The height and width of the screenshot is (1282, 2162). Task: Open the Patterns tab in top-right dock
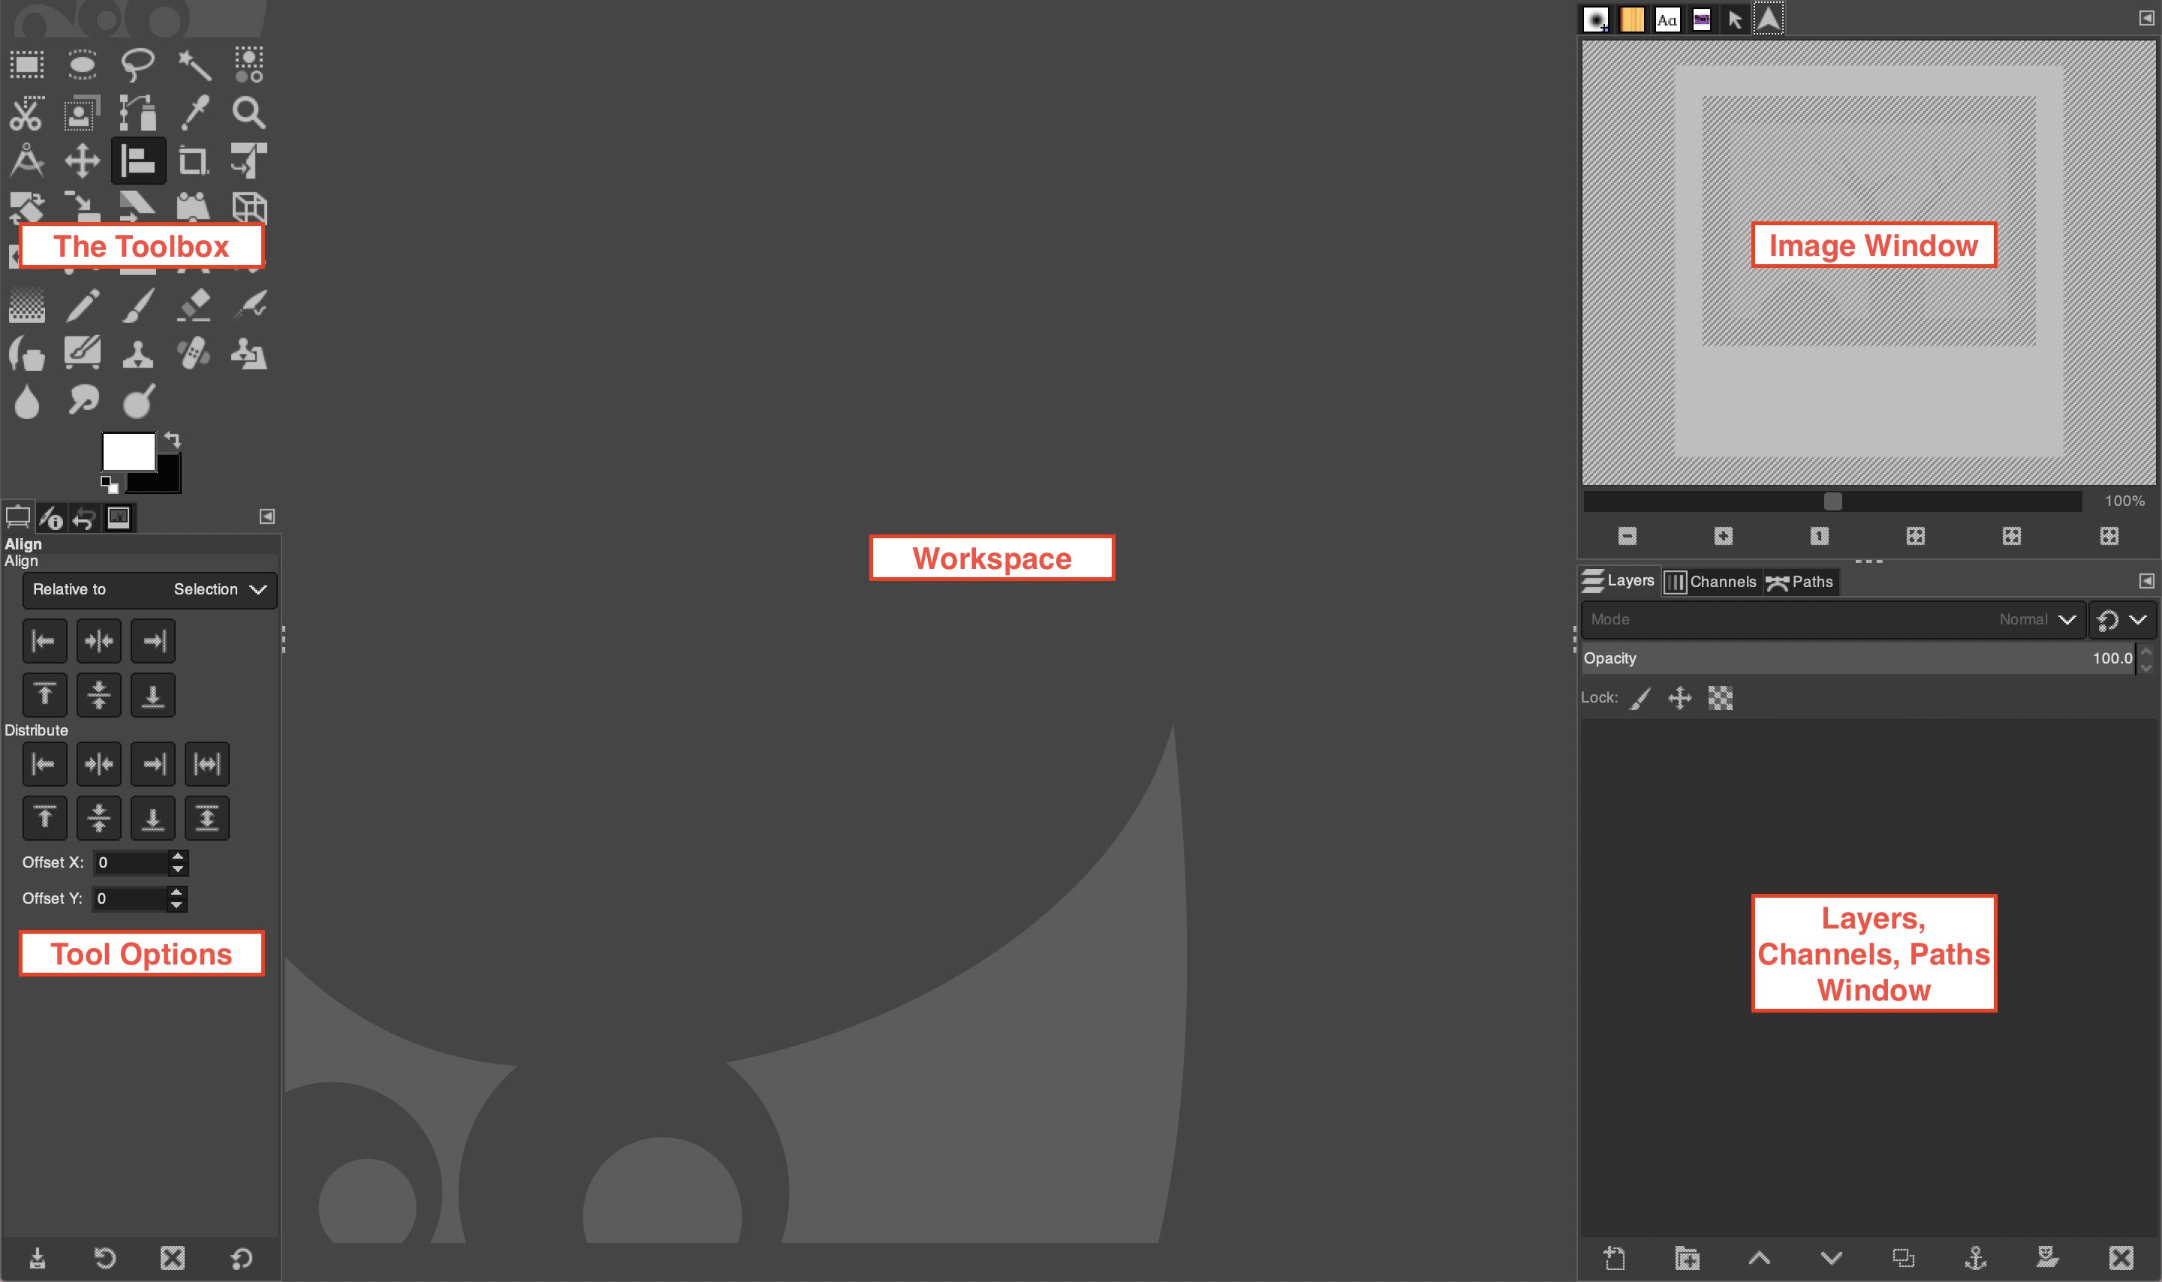[1632, 19]
